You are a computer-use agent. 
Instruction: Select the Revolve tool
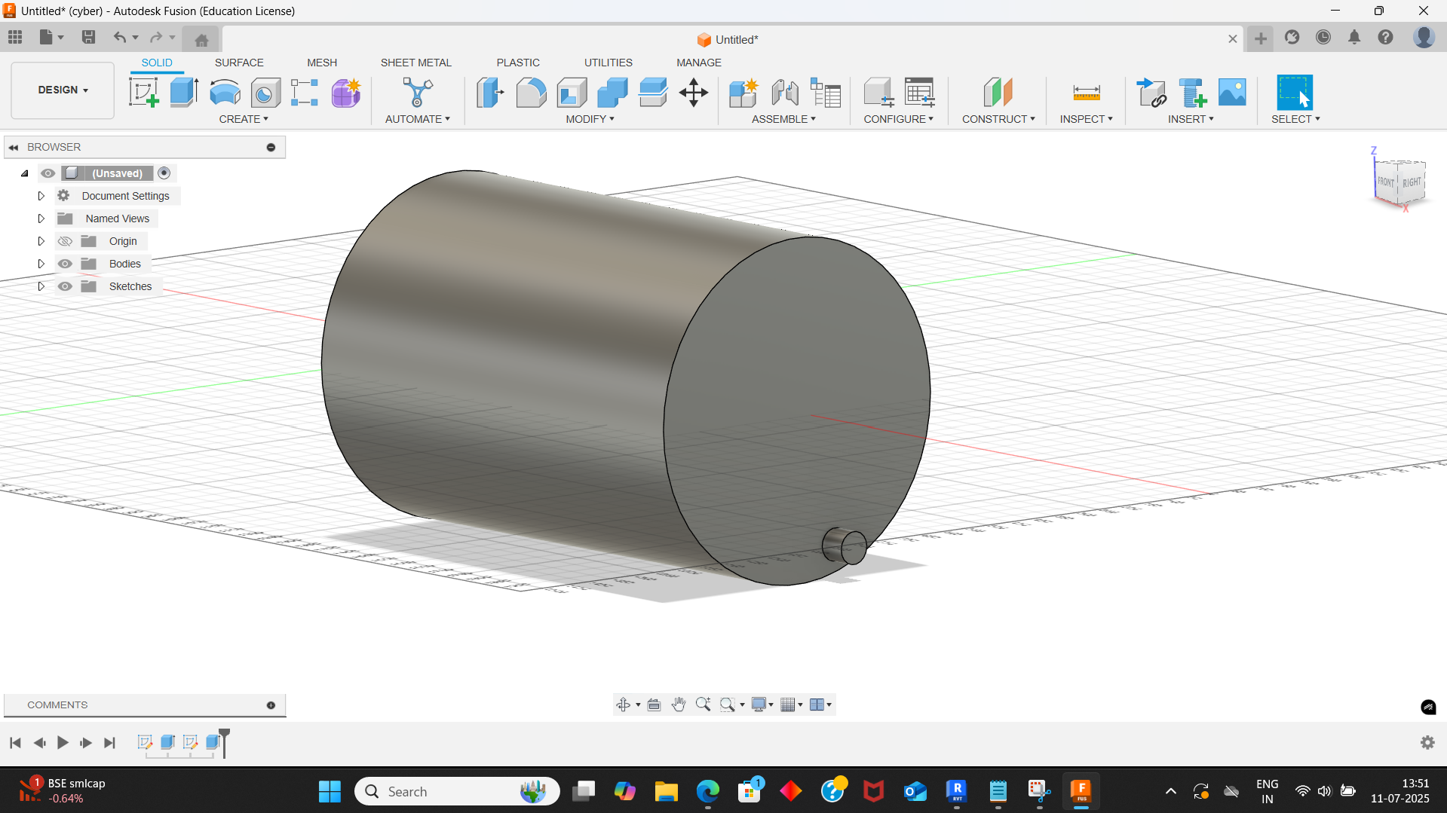(x=225, y=93)
